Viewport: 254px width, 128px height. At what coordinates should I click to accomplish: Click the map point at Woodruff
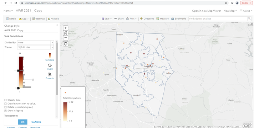137,96
